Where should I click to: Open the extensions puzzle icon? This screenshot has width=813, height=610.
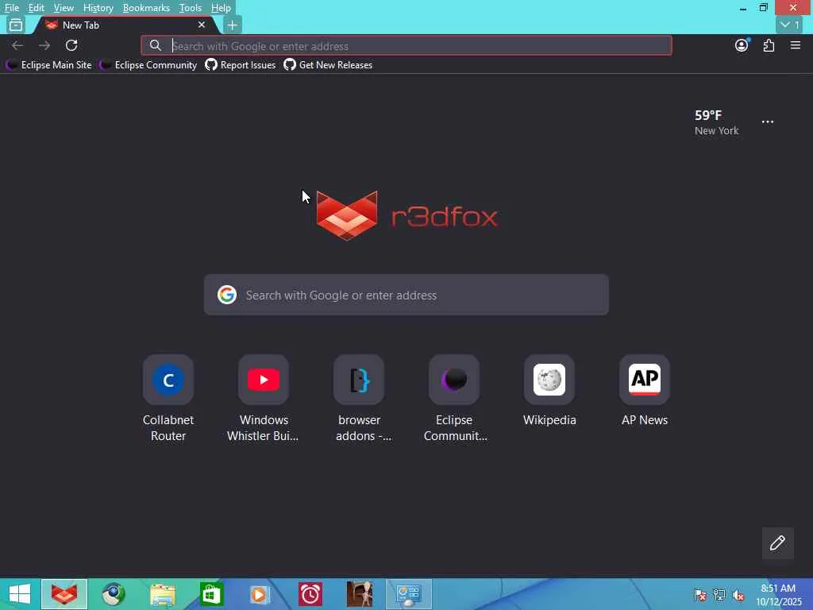(x=769, y=45)
